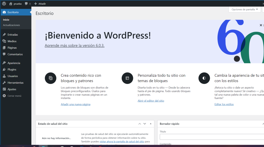Click the Cerrar menú collapse arrow icon
Image resolution: width=264 pixels, height=147 pixels.
pos(4,96)
